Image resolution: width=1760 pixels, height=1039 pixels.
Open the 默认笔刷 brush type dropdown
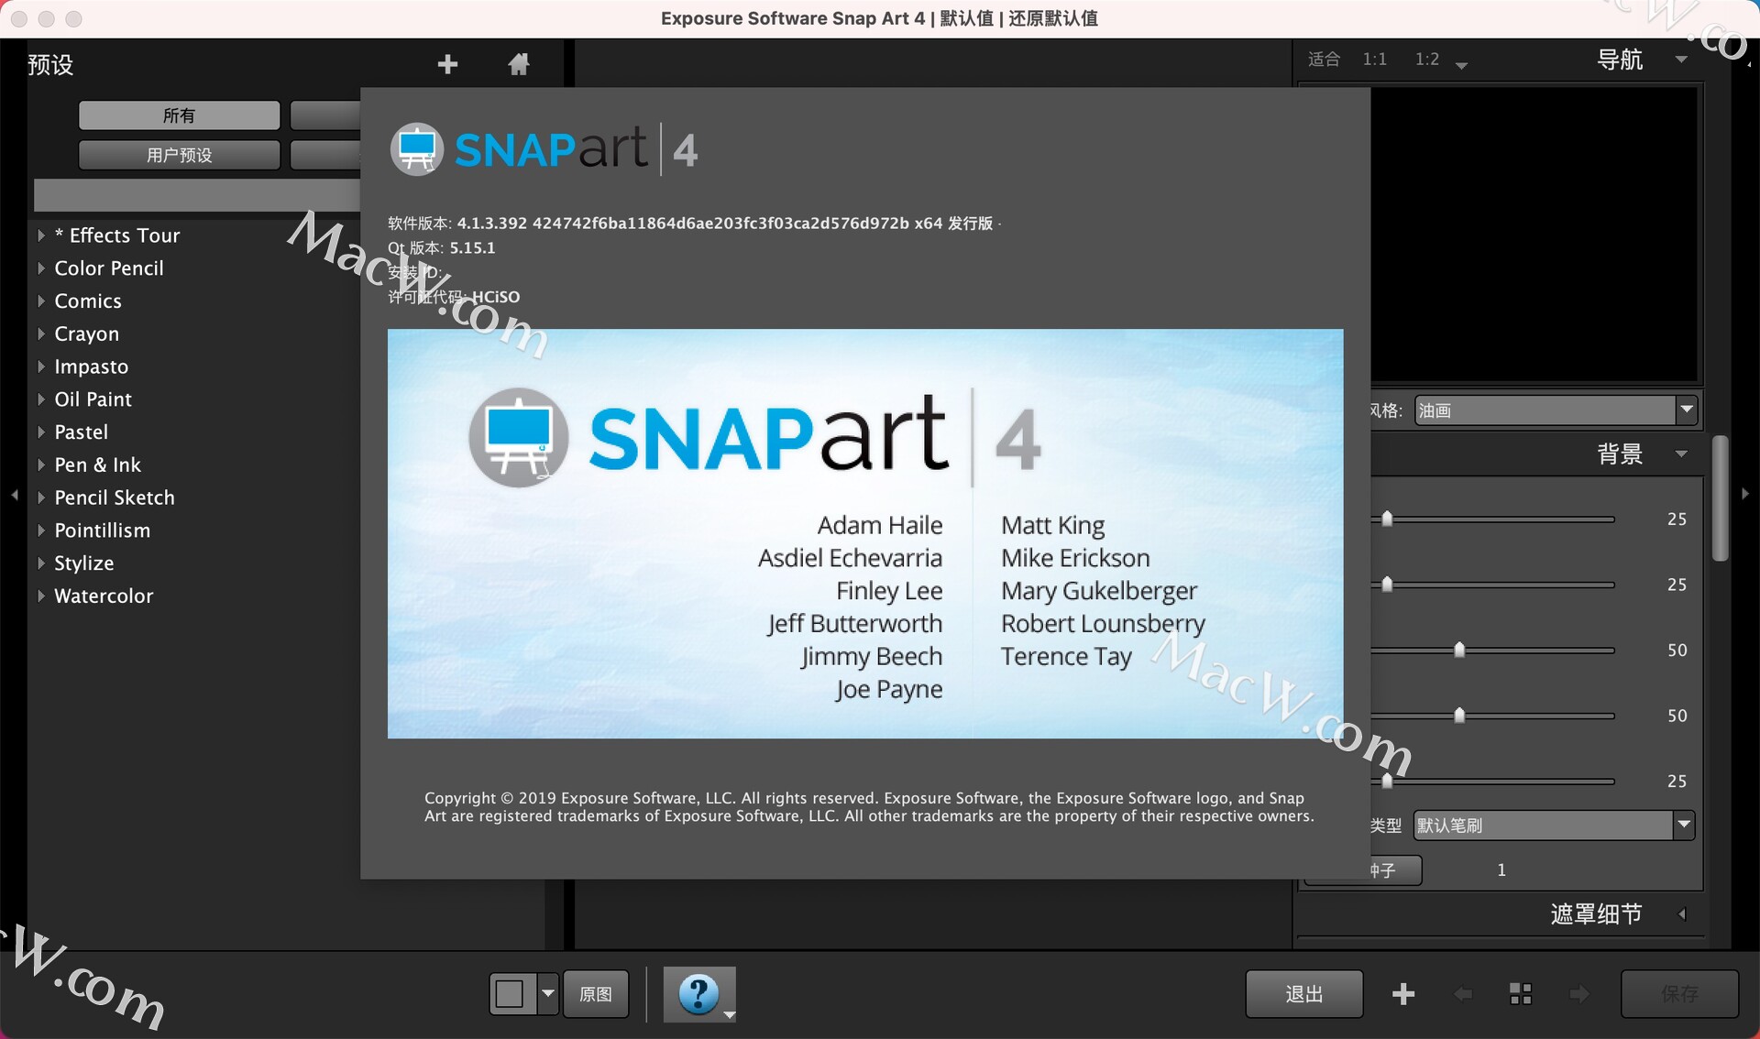(x=1553, y=826)
